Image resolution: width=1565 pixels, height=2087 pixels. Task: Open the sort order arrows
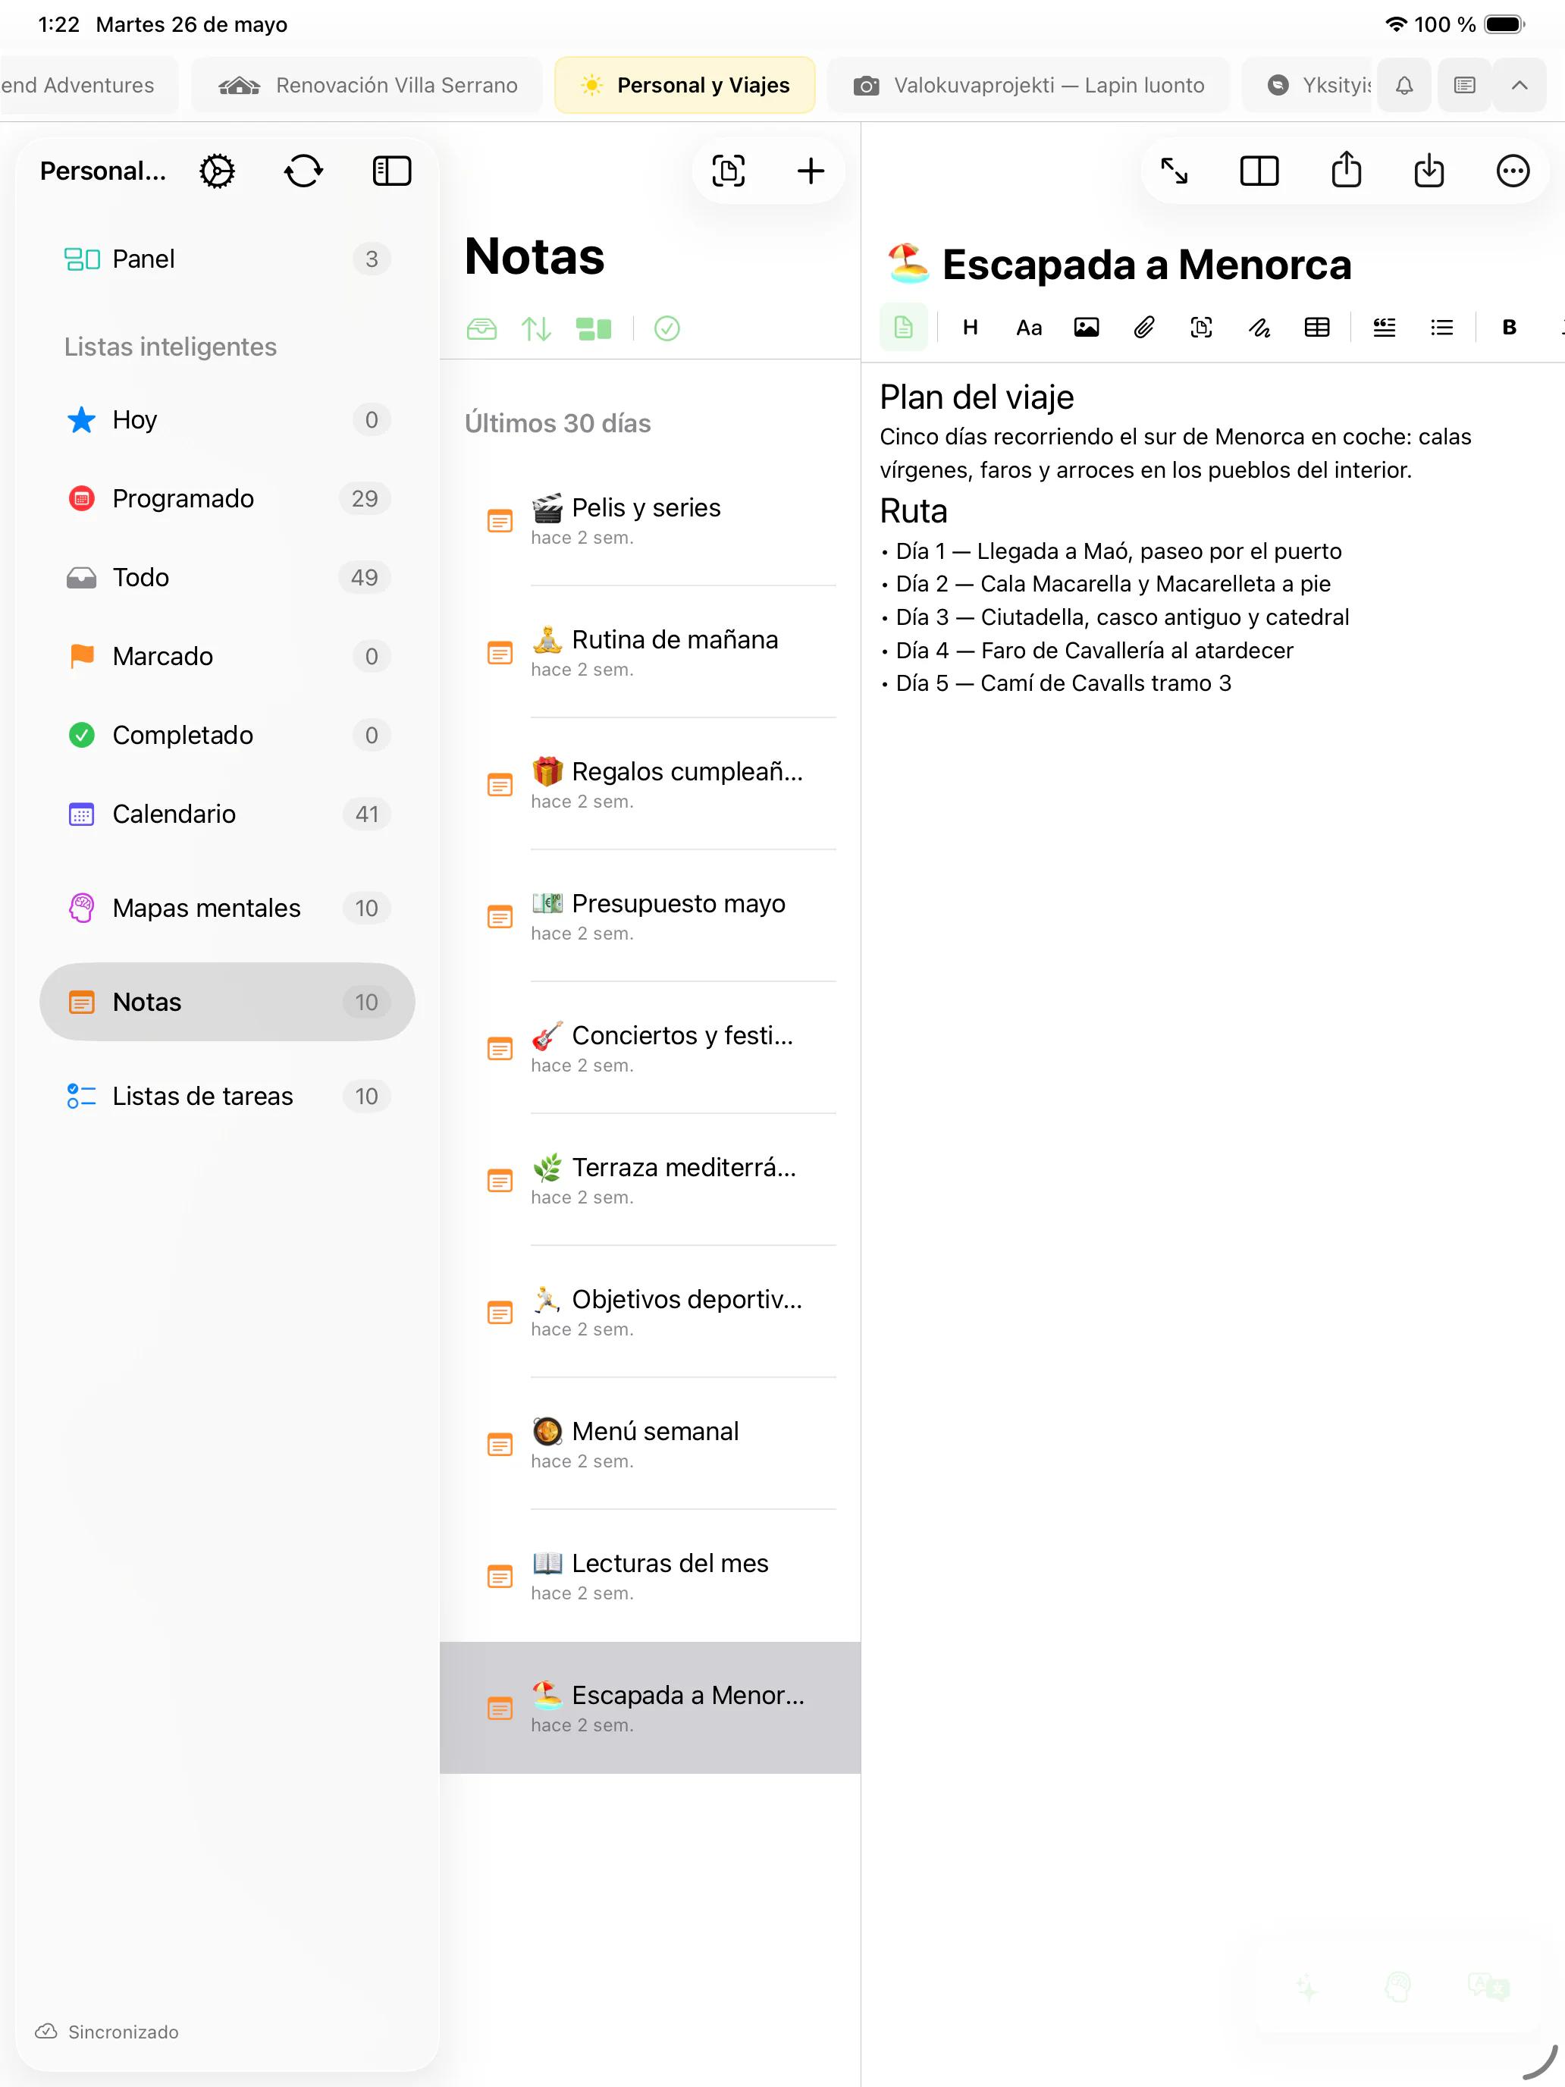[536, 328]
